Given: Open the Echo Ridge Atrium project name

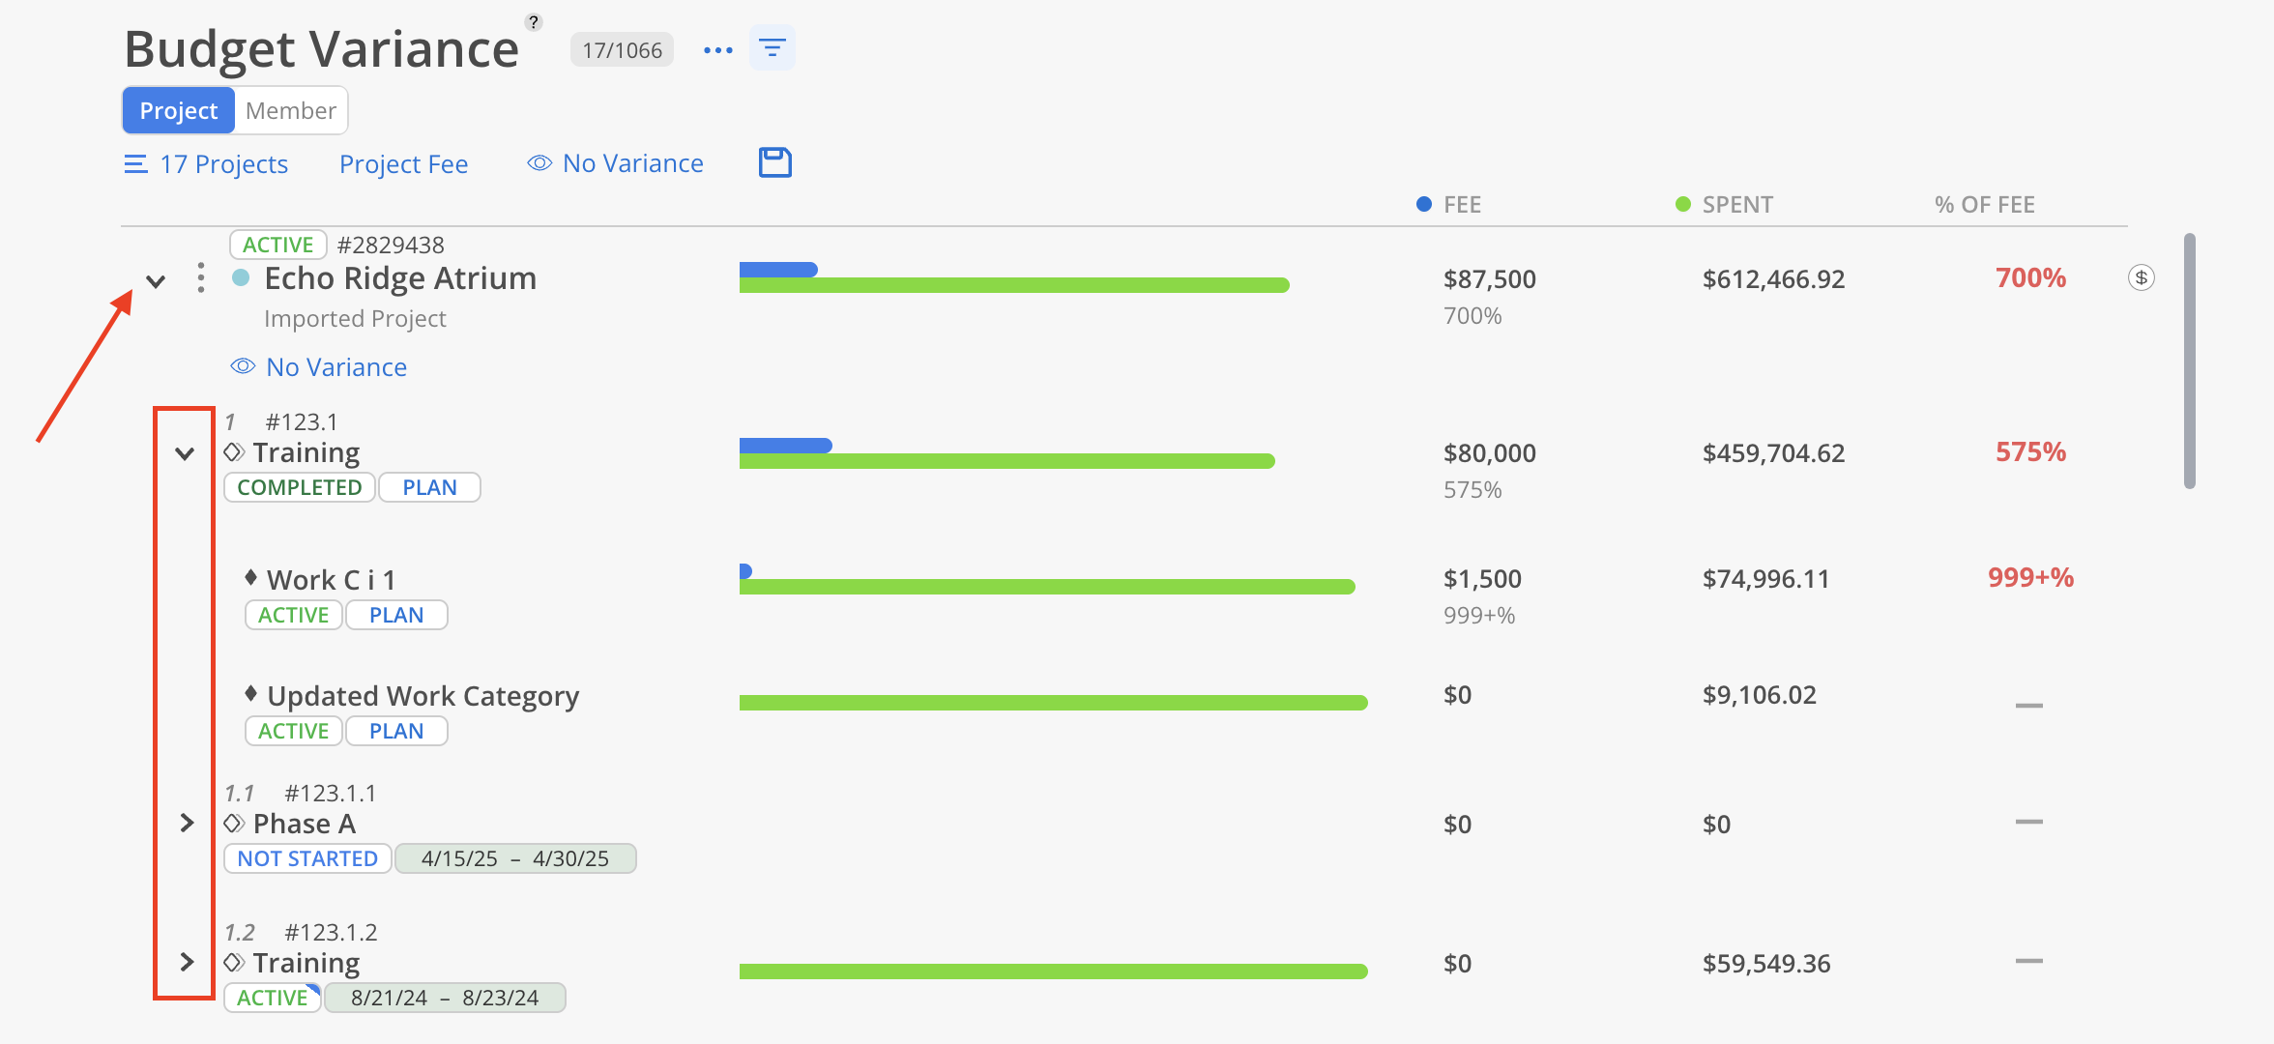Looking at the screenshot, I should (400, 278).
